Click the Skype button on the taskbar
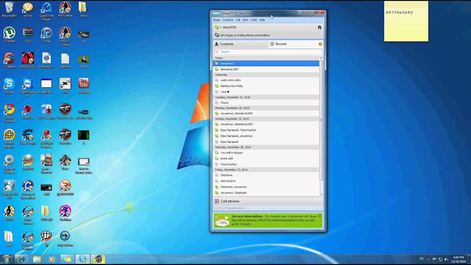This screenshot has width=471, height=265. [82, 259]
